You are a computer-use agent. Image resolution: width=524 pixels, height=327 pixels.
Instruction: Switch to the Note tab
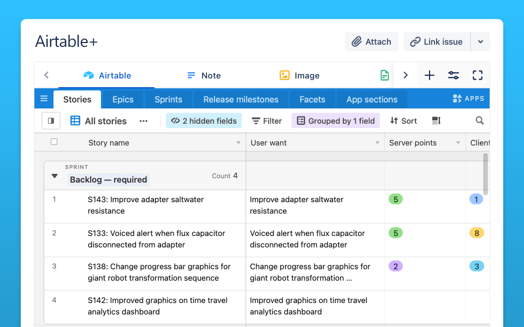point(204,75)
